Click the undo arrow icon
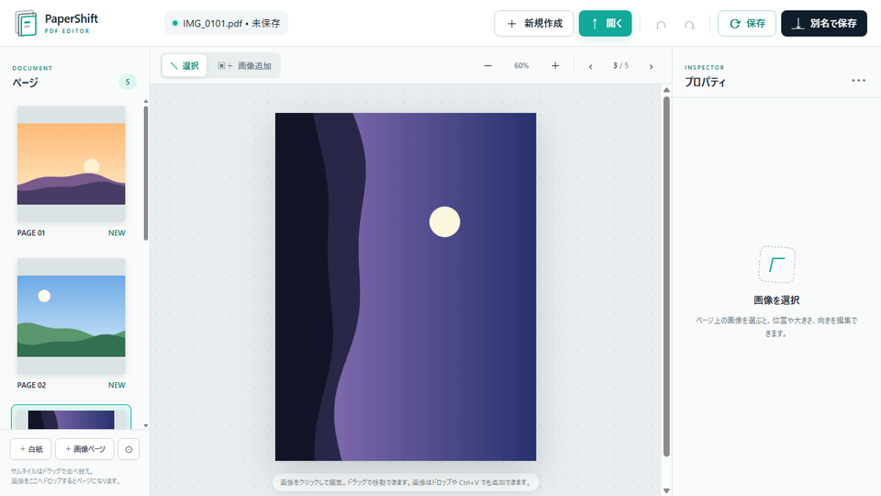Viewport: 881px width, 496px height. 661,24
